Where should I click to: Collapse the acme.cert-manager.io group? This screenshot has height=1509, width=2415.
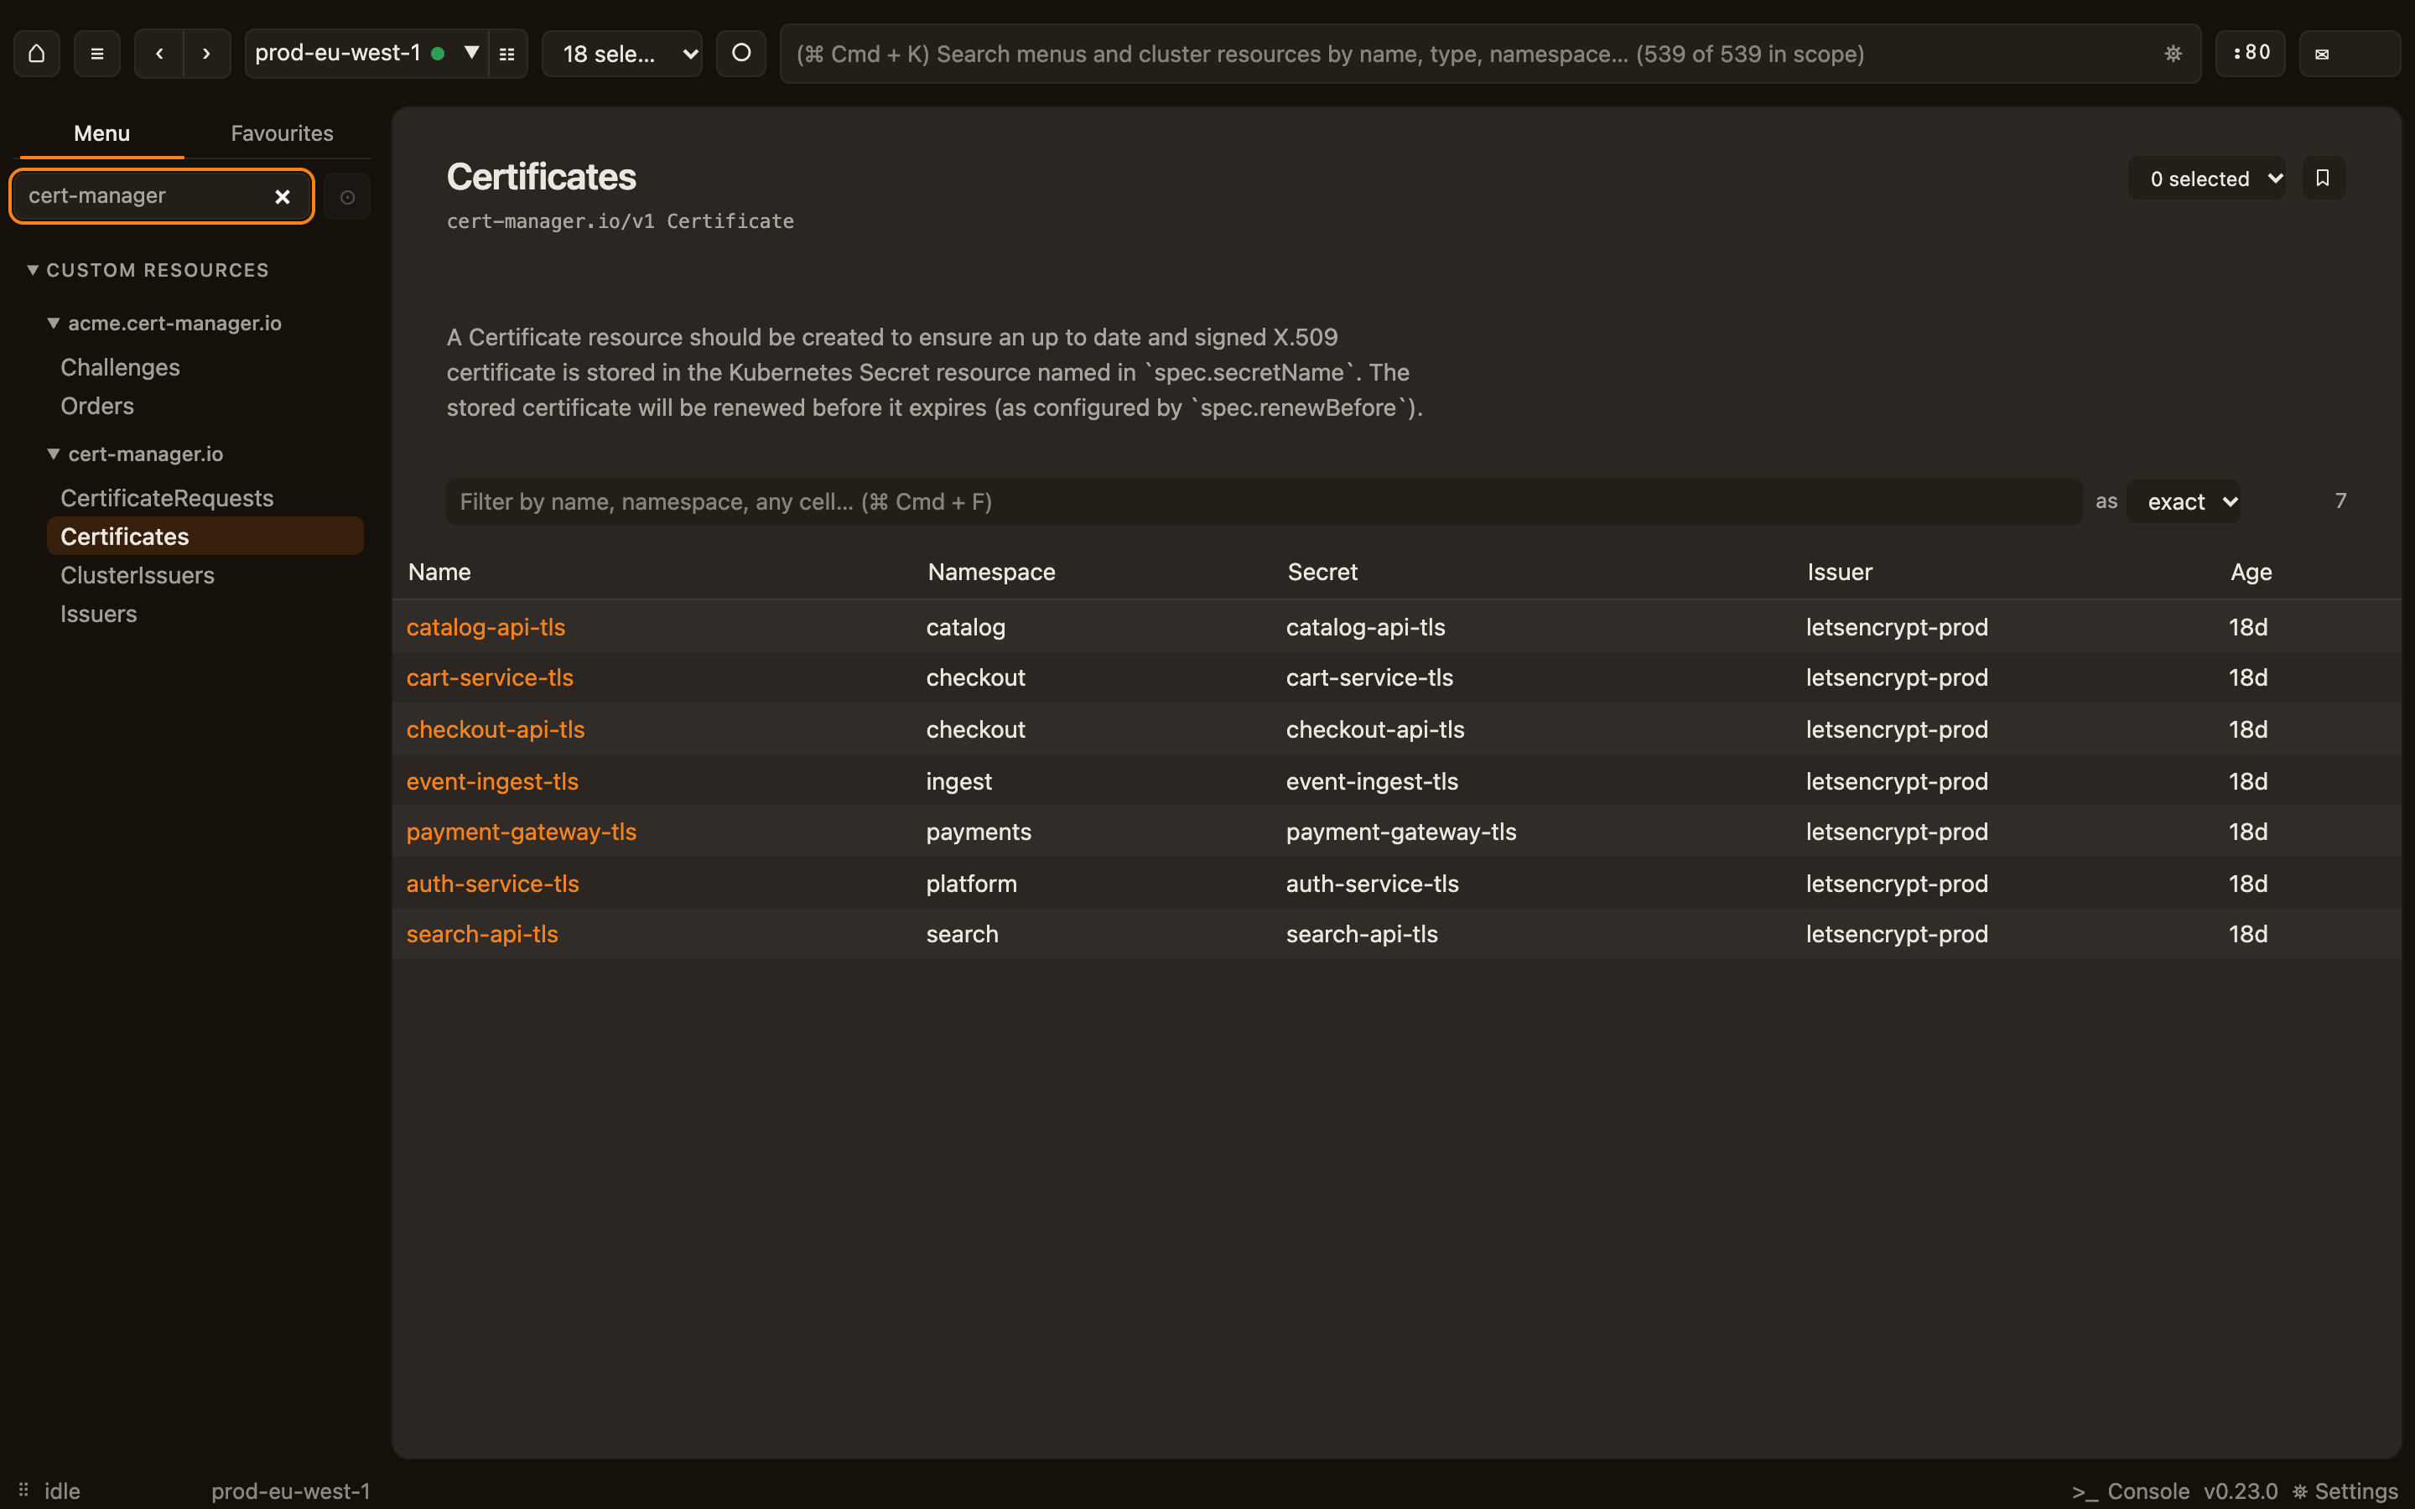[164, 324]
